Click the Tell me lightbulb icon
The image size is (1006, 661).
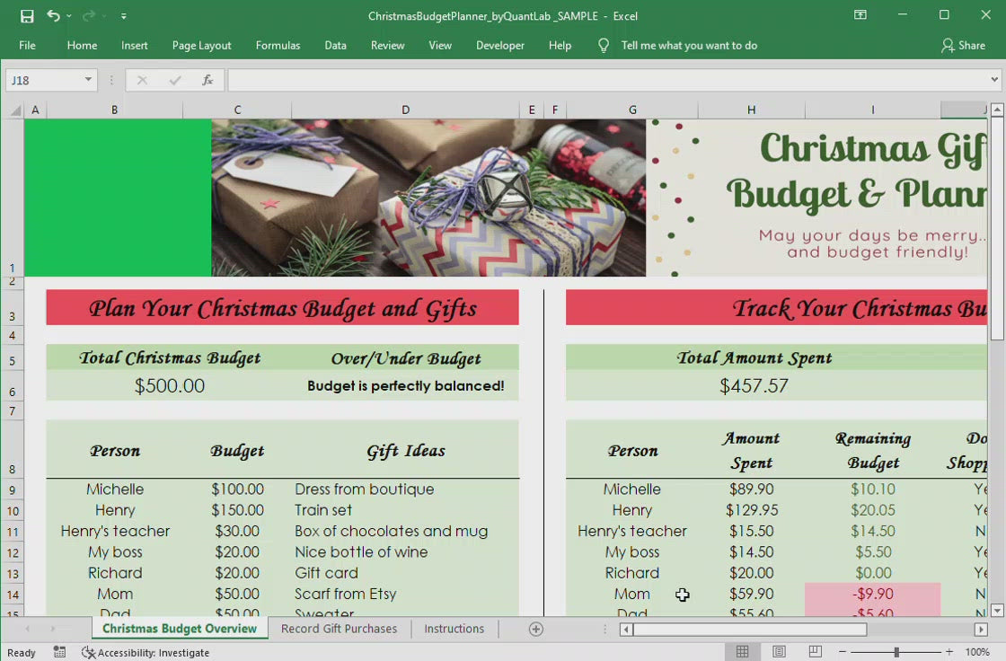coord(604,45)
